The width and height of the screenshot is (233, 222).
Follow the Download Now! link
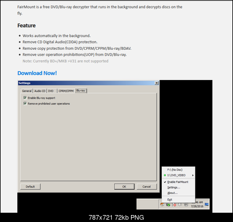click(x=37, y=73)
